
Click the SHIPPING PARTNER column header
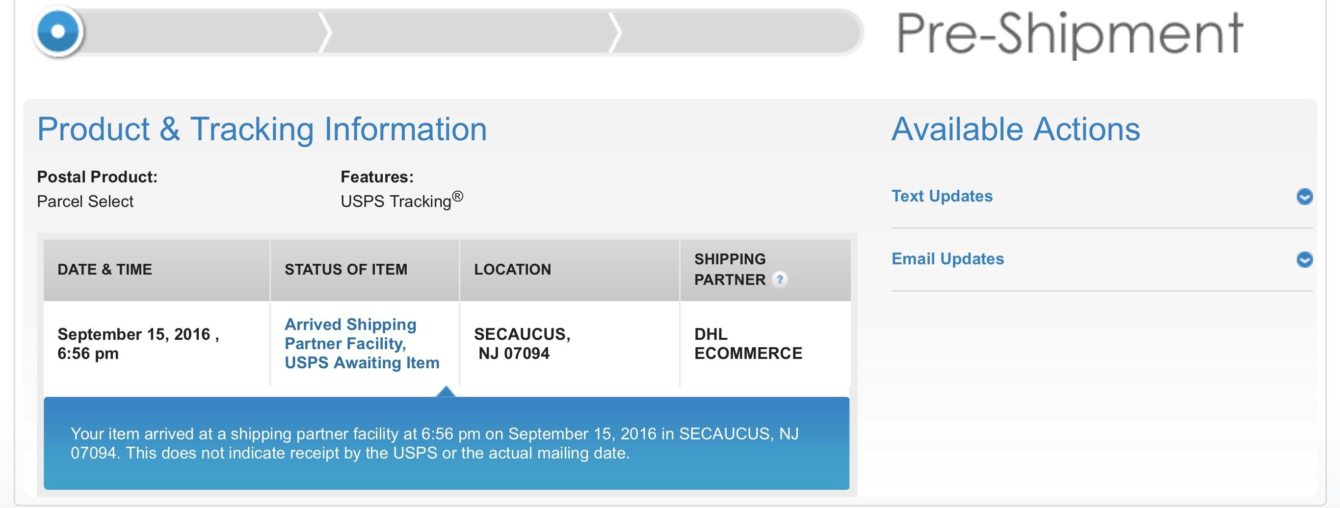730,269
